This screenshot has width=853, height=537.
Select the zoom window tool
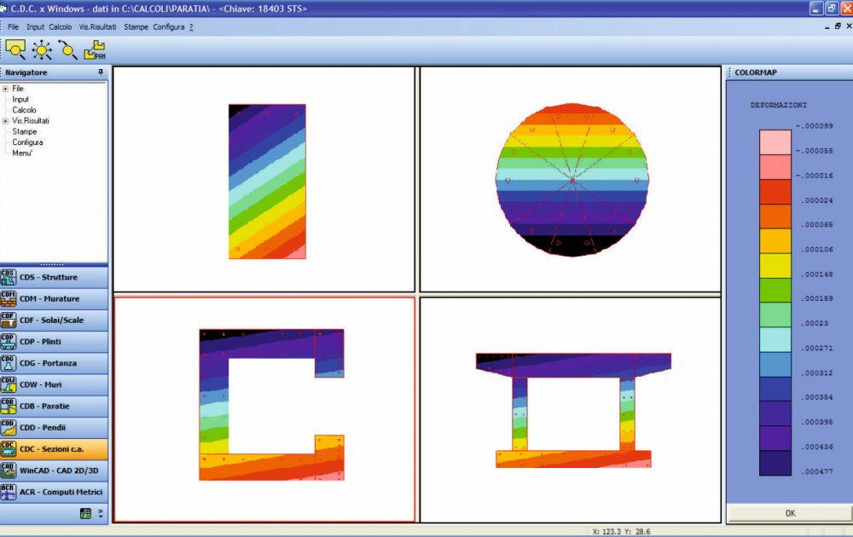coord(15,49)
